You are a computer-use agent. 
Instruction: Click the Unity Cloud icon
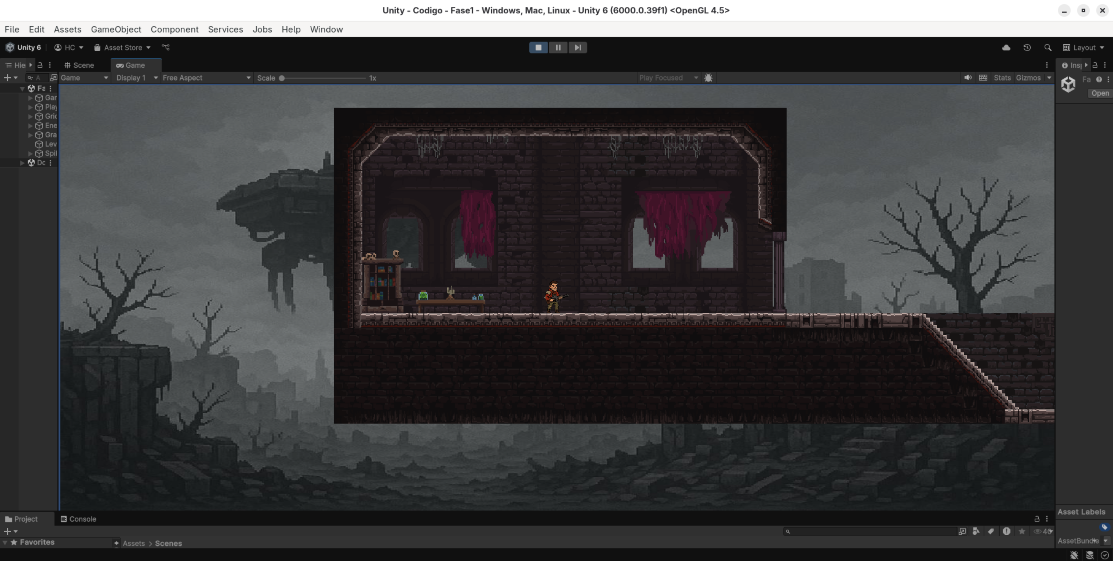click(x=1006, y=48)
